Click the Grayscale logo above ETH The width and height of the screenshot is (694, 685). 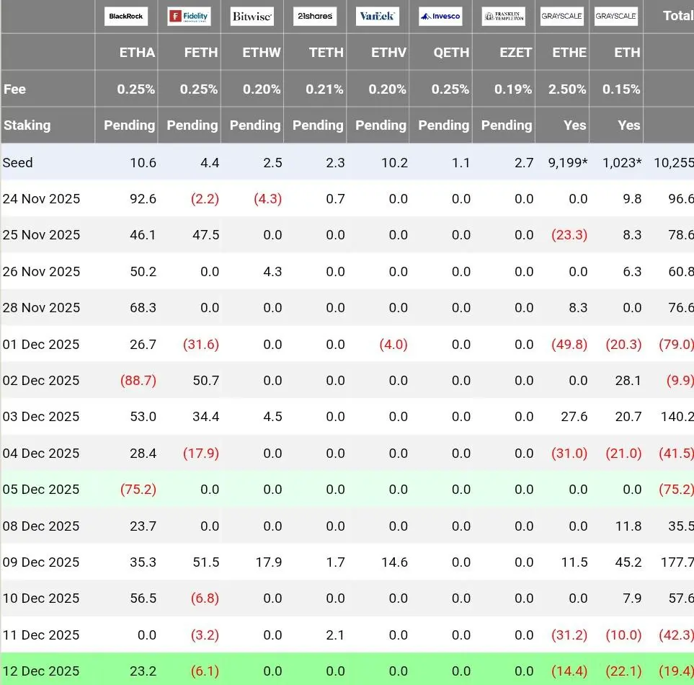[x=616, y=17]
